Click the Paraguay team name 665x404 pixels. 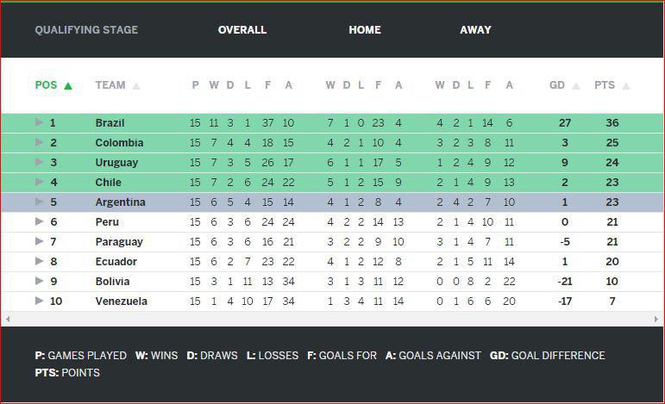click(x=119, y=242)
